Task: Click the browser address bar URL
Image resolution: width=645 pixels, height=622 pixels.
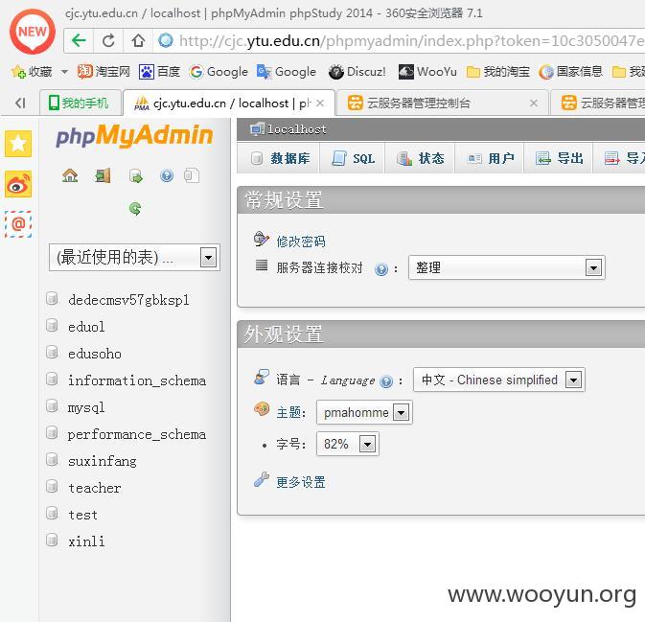Action: 411,40
